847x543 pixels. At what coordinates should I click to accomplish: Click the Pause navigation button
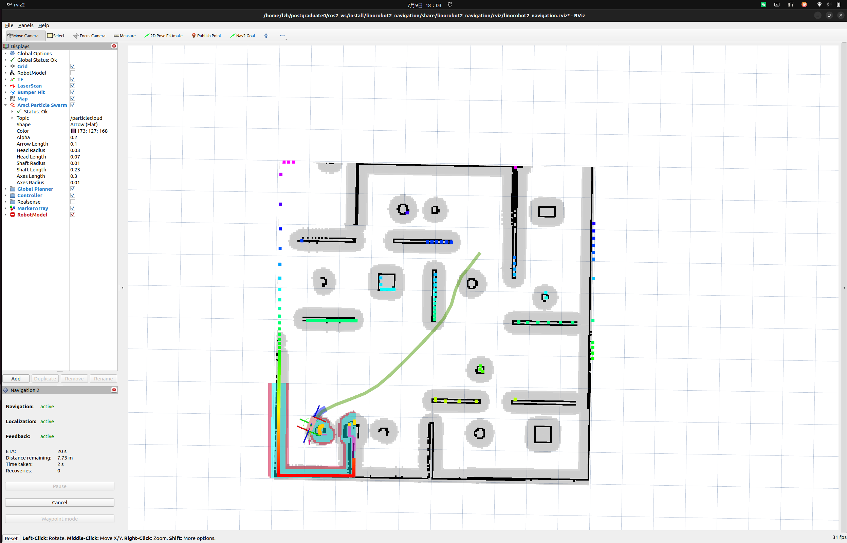click(60, 486)
